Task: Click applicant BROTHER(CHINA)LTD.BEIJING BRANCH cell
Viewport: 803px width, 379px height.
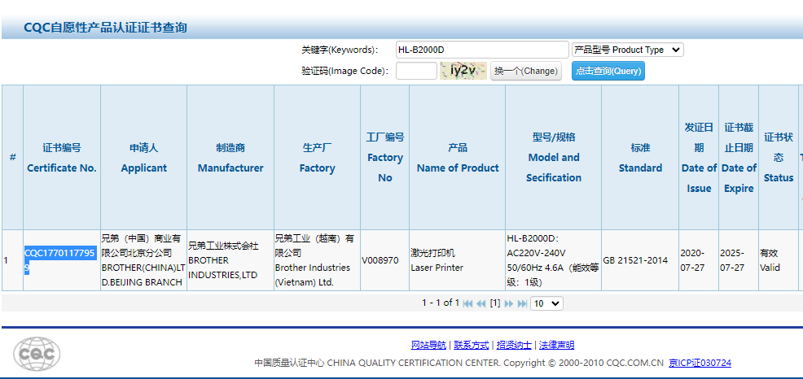Action: [144, 260]
